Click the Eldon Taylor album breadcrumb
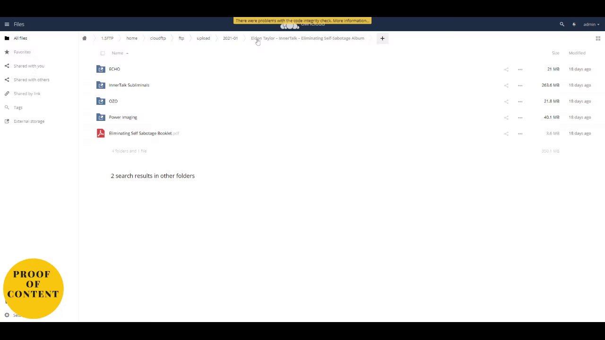The height and width of the screenshot is (340, 605). pyautogui.click(x=308, y=38)
